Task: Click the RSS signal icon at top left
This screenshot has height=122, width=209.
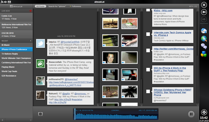Action: 2,2
